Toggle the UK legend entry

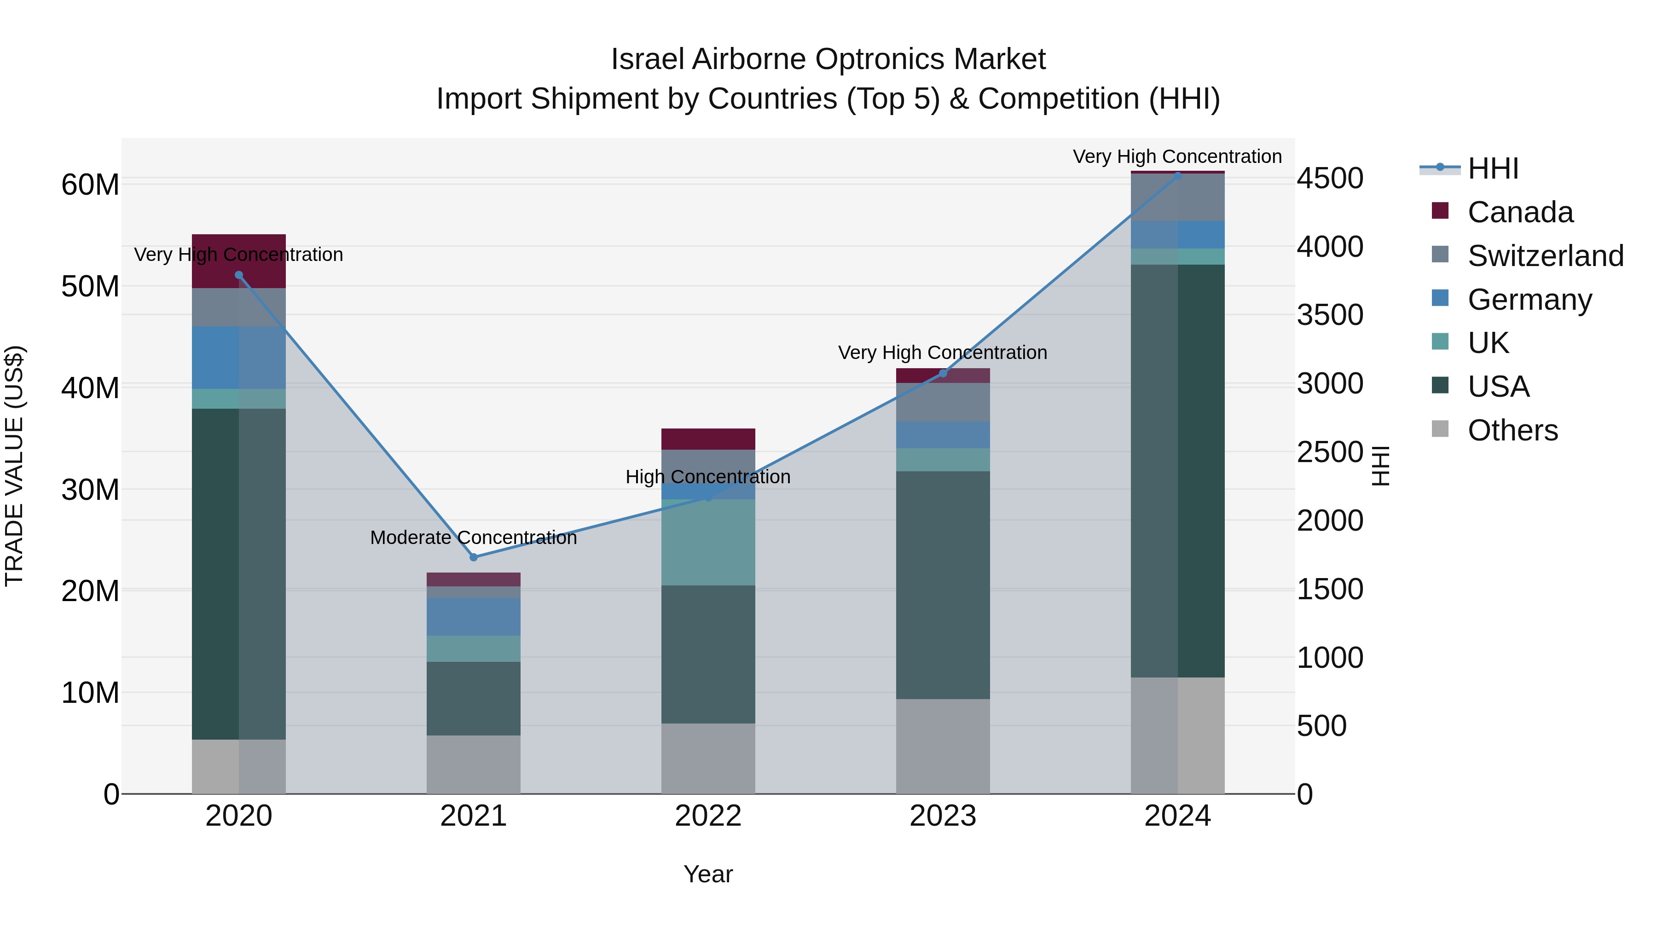1471,343
